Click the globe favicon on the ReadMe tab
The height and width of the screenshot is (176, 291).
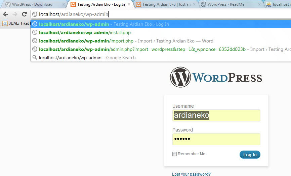point(204,4)
